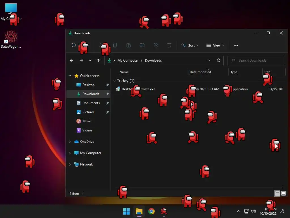The height and width of the screenshot is (218, 290).
Task: Go back with the left arrow
Action: 72,60
